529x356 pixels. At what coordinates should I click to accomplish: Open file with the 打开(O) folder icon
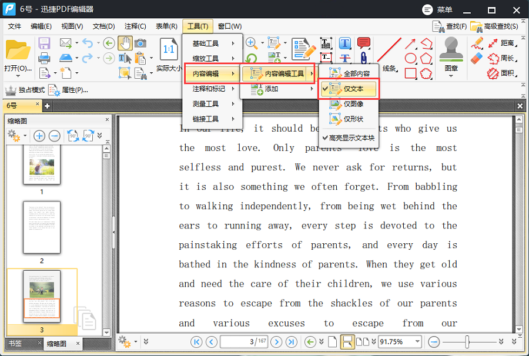[x=18, y=50]
